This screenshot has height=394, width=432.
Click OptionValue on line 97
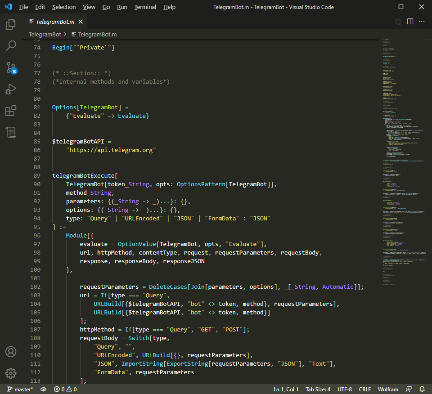point(137,244)
